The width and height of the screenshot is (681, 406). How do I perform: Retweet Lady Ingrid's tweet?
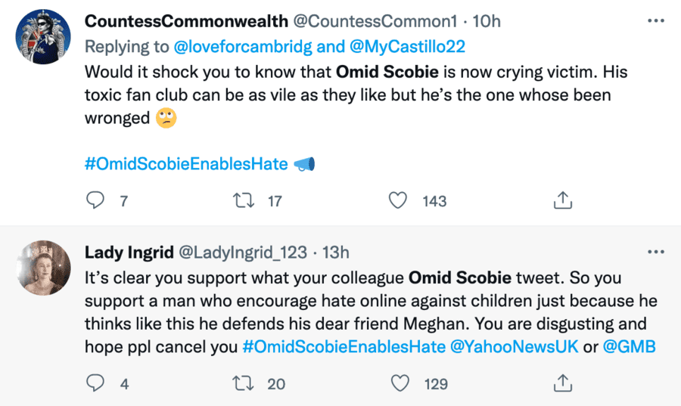click(x=243, y=383)
